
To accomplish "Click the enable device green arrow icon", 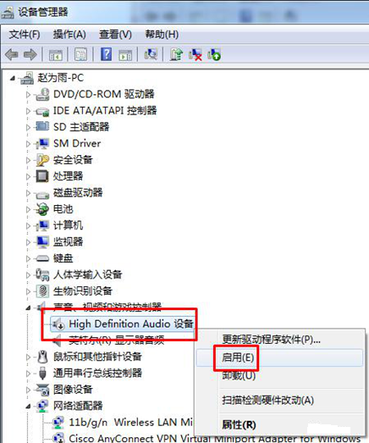I will tap(214, 54).
